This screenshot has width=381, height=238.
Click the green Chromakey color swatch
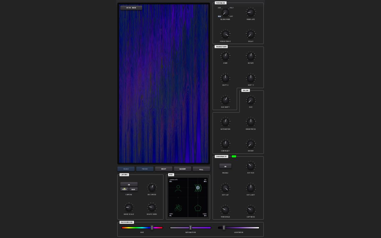[x=234, y=156]
